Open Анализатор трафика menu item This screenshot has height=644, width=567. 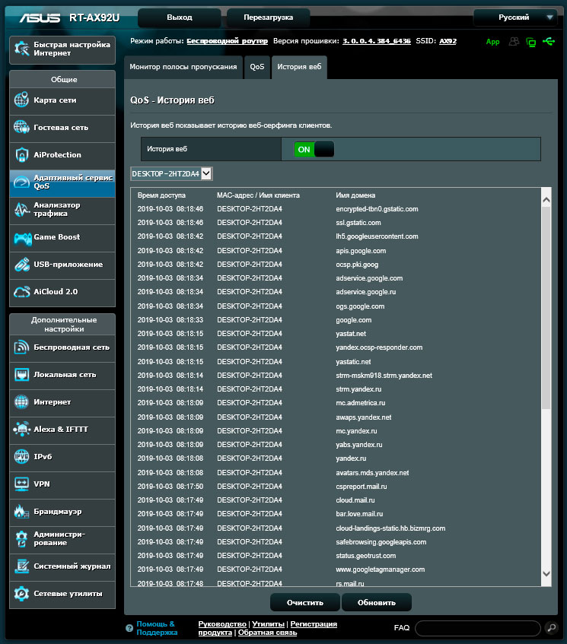point(62,210)
